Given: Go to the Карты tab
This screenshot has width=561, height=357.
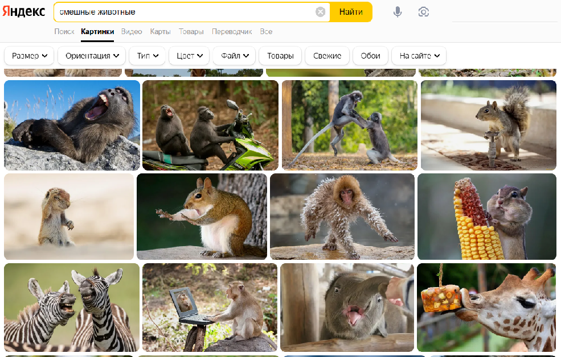Looking at the screenshot, I should tap(160, 31).
